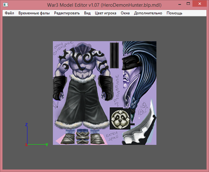Open the Окна menu
209x172 pixels.
coord(125,13)
